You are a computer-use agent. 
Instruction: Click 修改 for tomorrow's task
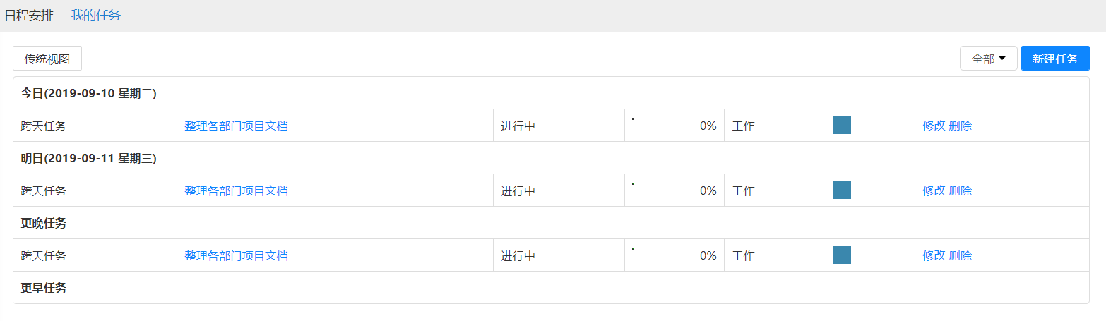tap(934, 190)
